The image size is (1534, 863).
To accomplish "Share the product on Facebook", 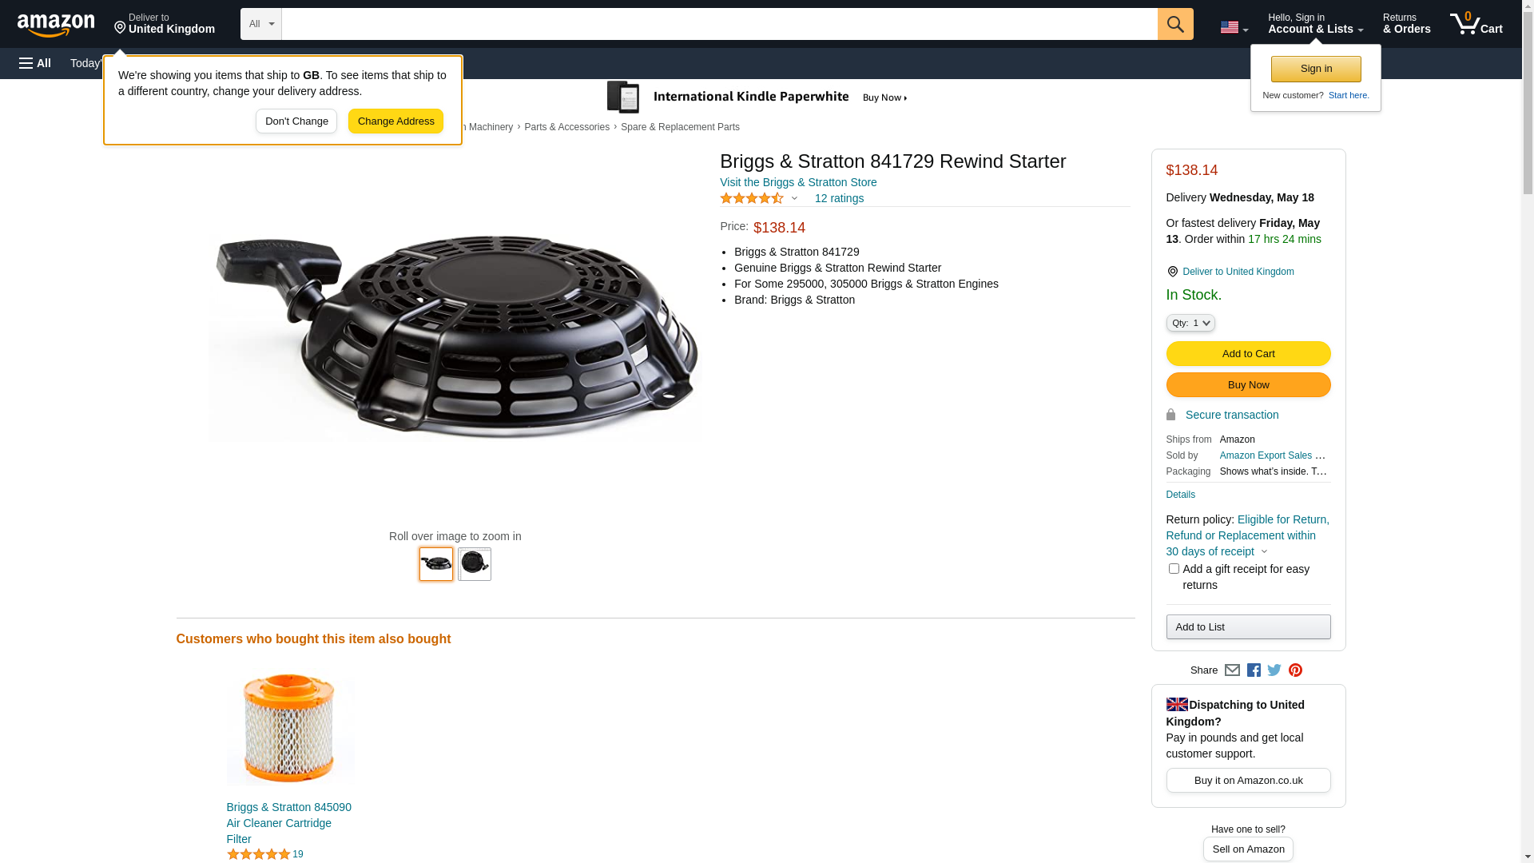I will click(1254, 670).
